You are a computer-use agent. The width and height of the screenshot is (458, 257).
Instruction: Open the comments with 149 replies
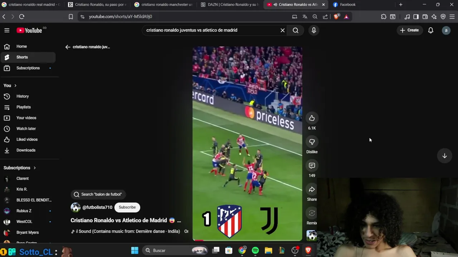pos(312,166)
